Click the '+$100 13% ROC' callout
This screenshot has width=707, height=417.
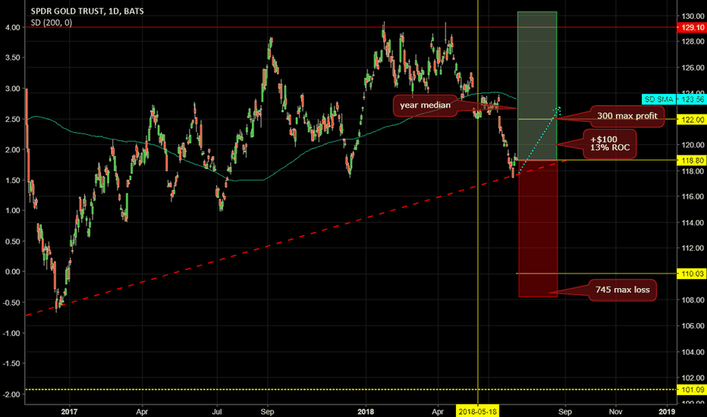610,144
